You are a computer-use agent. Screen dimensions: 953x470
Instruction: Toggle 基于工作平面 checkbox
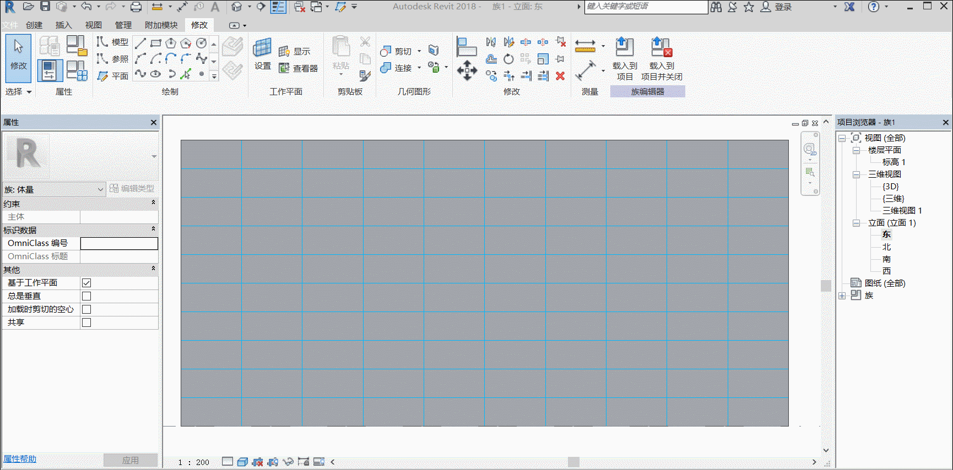pyautogui.click(x=86, y=283)
